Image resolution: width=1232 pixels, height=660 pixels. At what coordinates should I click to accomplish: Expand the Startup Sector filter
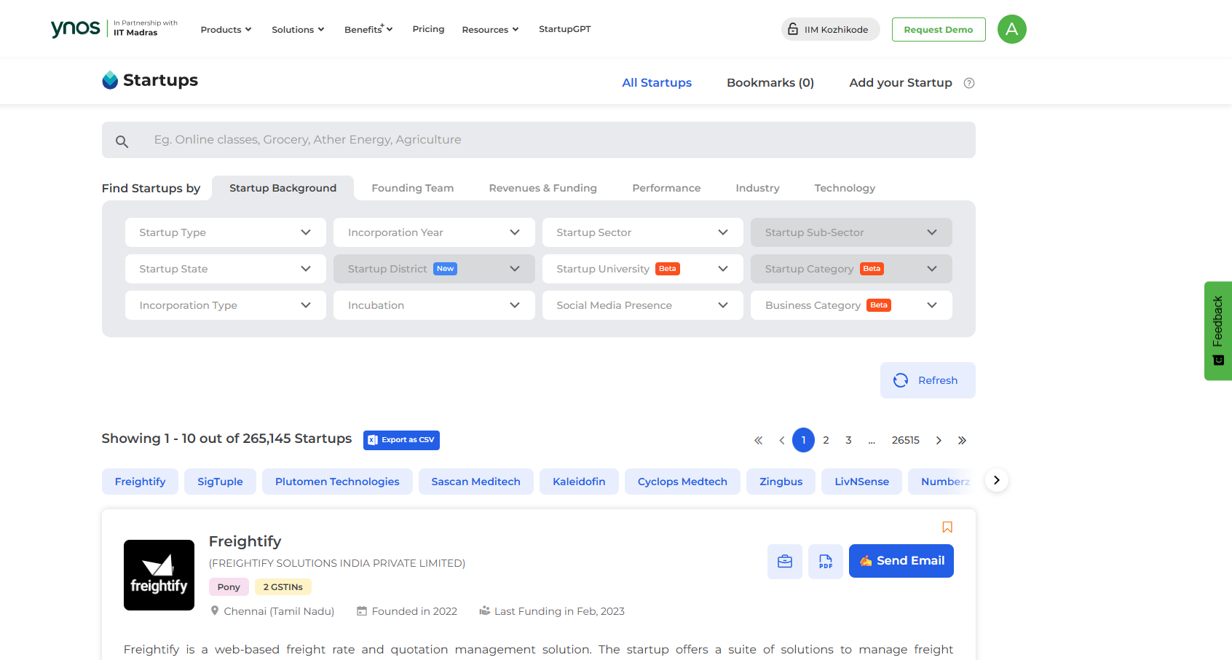click(641, 232)
